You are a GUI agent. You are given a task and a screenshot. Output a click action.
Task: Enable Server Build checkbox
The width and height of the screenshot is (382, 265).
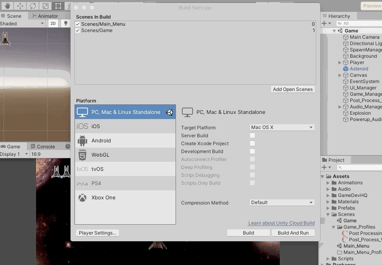252,135
